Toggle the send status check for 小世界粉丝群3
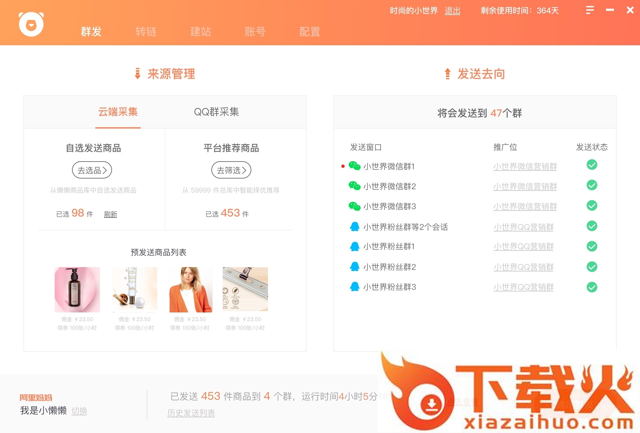This screenshot has height=433, width=640. (x=592, y=287)
